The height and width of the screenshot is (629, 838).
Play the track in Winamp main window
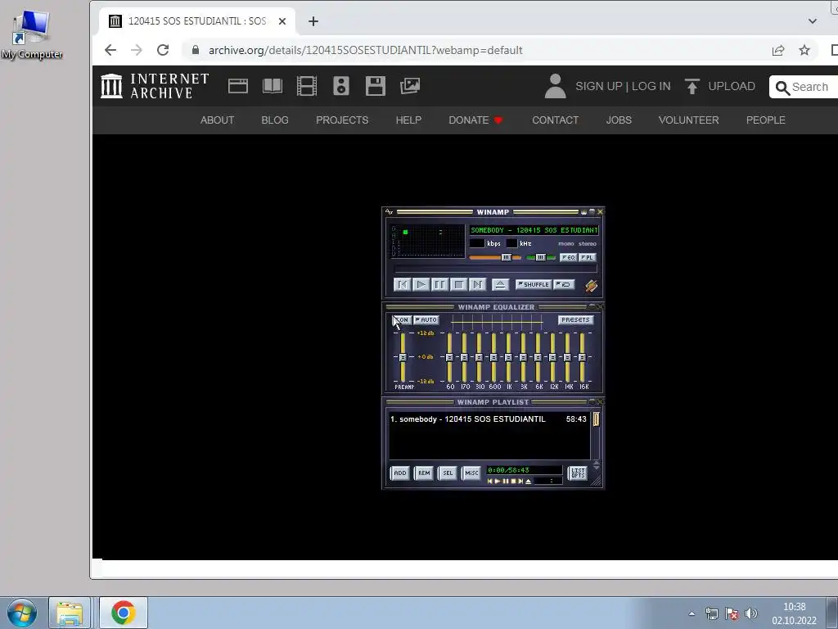click(x=421, y=284)
